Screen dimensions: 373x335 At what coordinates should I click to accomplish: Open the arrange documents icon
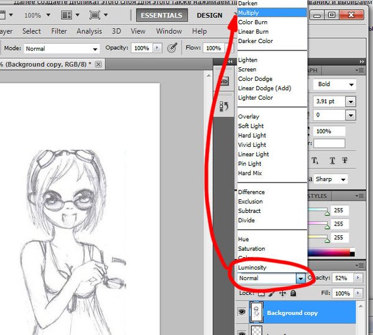point(67,14)
